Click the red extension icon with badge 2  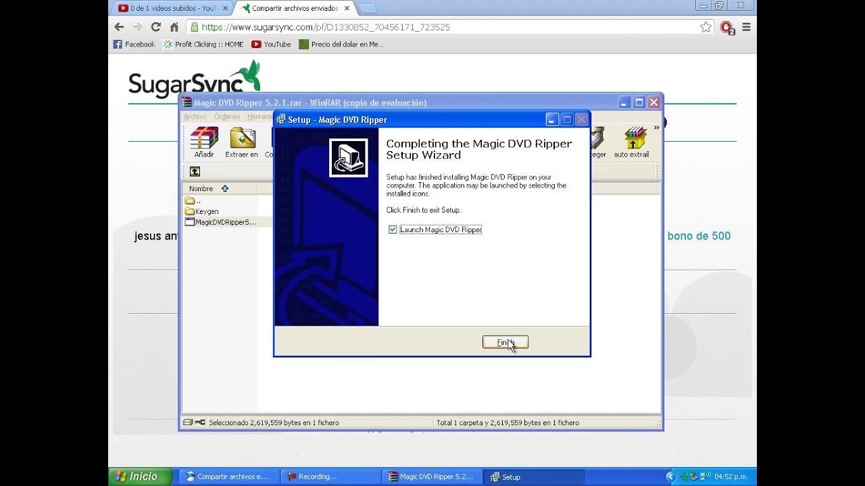point(727,28)
